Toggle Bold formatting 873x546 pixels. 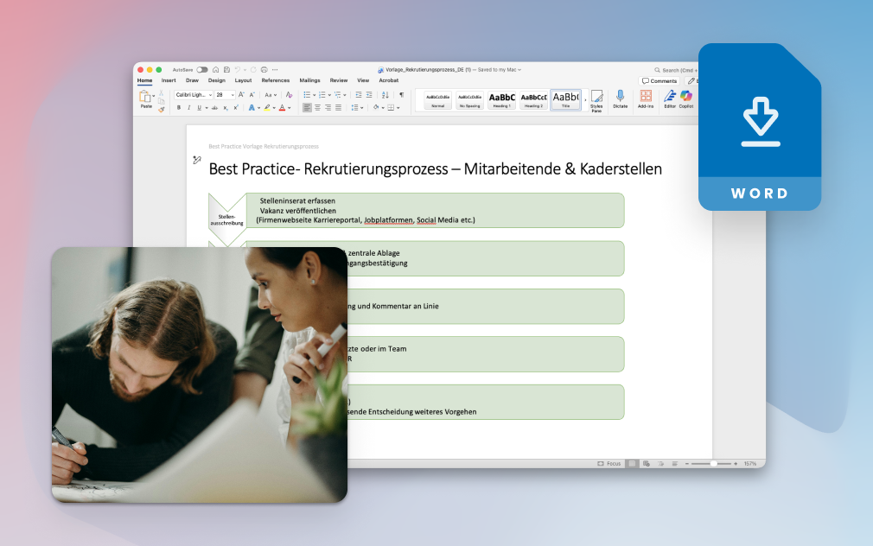179,108
